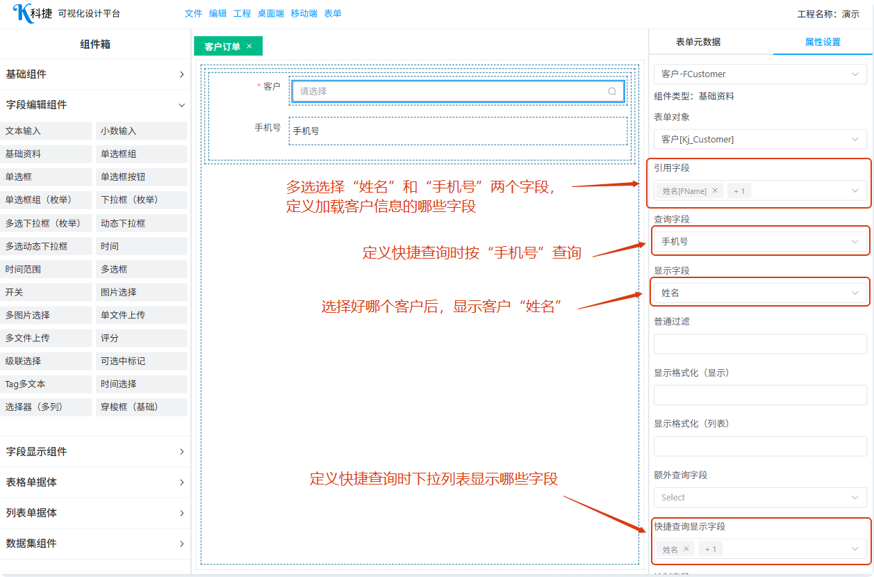Viewport: 874px width, 577px height.
Task: Open the 文件 menu
Action: 194,13
